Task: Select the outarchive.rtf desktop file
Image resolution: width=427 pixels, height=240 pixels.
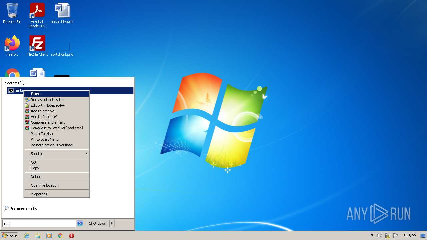Action: click(62, 13)
